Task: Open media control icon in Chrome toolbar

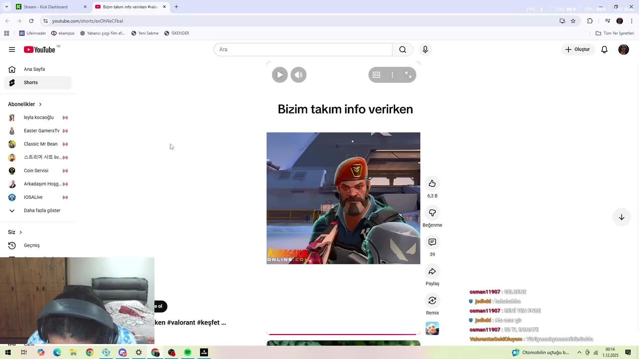Action: pos(608,21)
